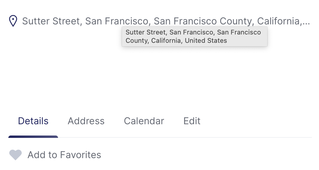This screenshot has width=319, height=170.
Task: Click 'San Francisco County' in the address heading
Action: pyautogui.click(x=203, y=21)
